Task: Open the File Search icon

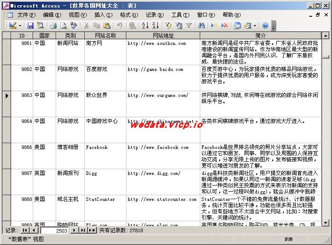Action: (x=40, y=26)
